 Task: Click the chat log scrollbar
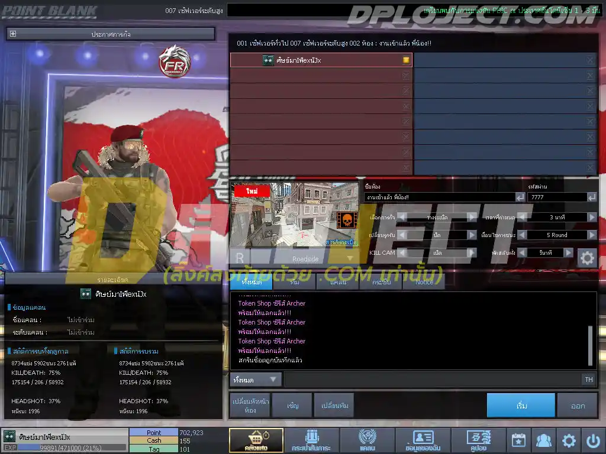tap(590, 345)
